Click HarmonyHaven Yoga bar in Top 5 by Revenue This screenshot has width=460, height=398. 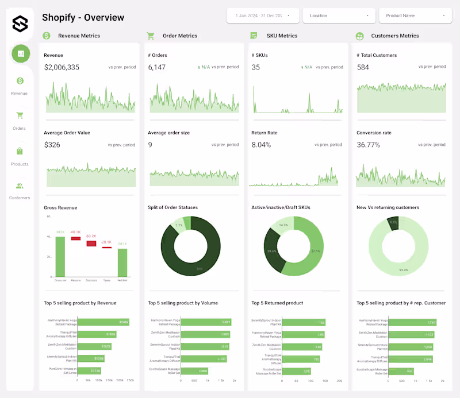click(x=103, y=322)
